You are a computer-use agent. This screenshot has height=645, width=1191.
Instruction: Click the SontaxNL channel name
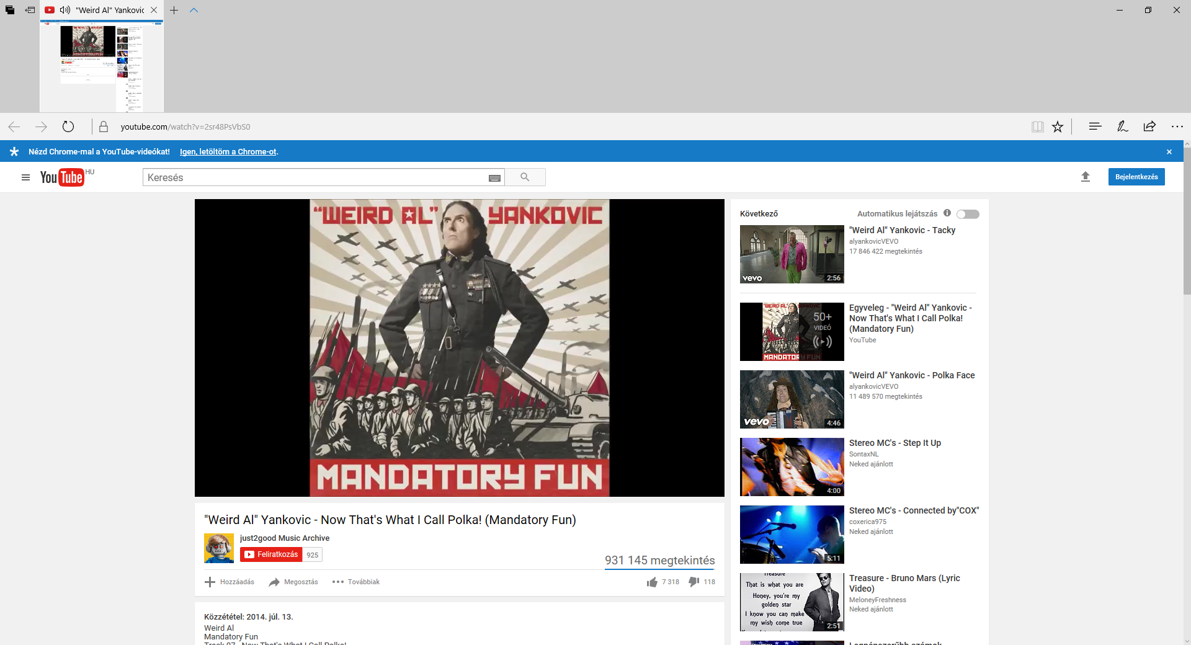(863, 454)
